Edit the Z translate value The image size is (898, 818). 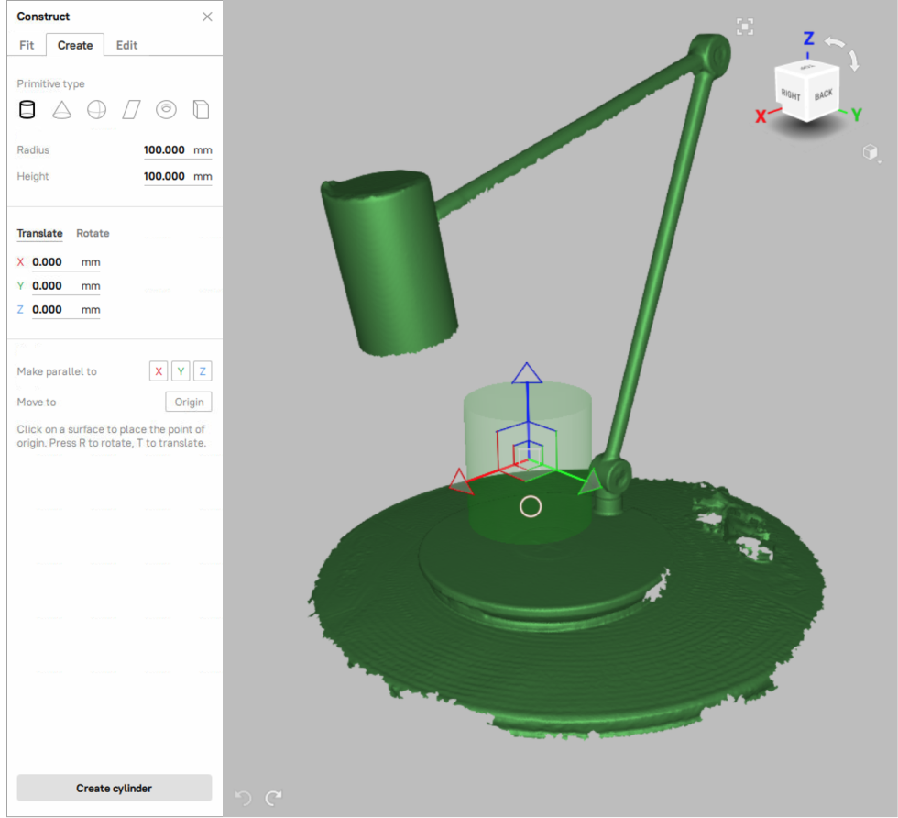[66, 310]
